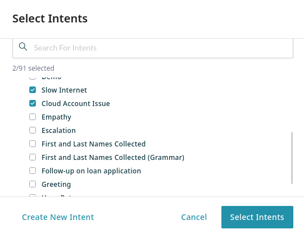The height and width of the screenshot is (234, 304).
Task: Click the Empathy intent label
Action: [56, 117]
